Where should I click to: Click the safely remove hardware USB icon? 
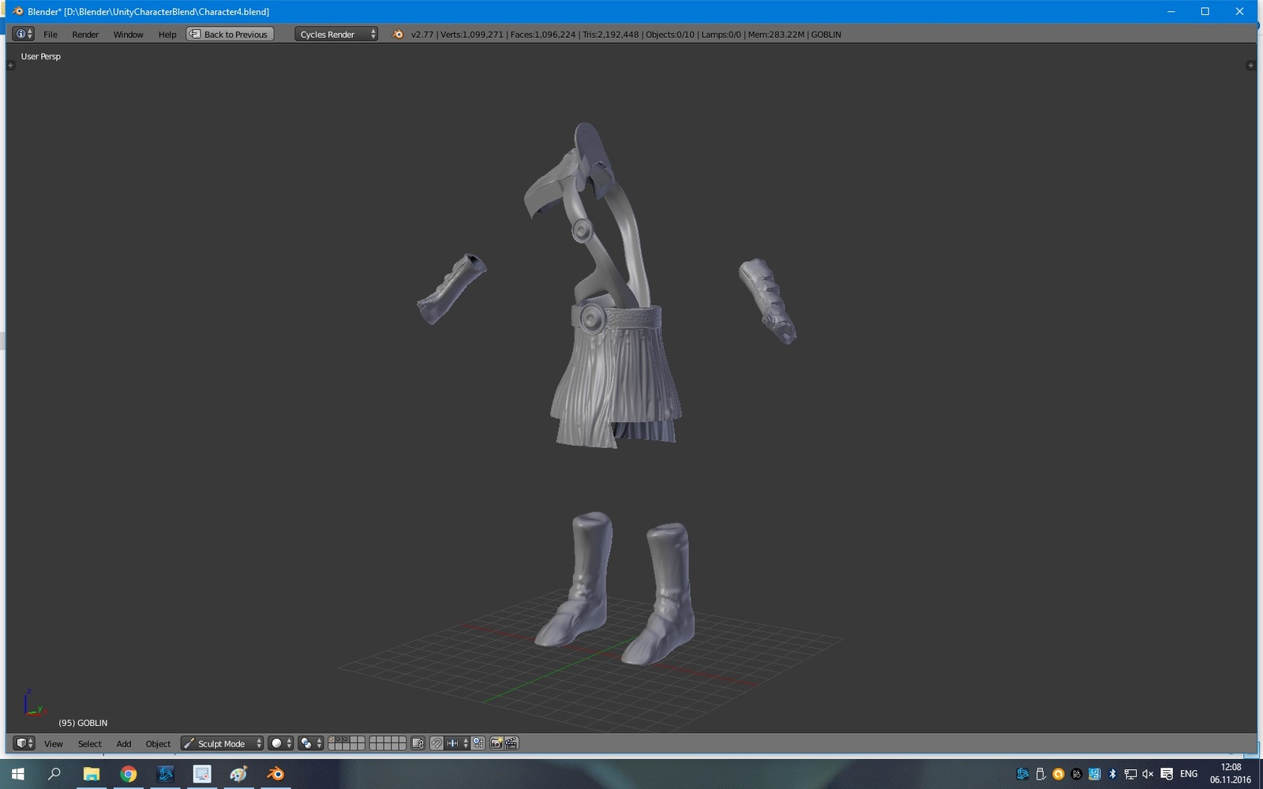tap(1040, 774)
